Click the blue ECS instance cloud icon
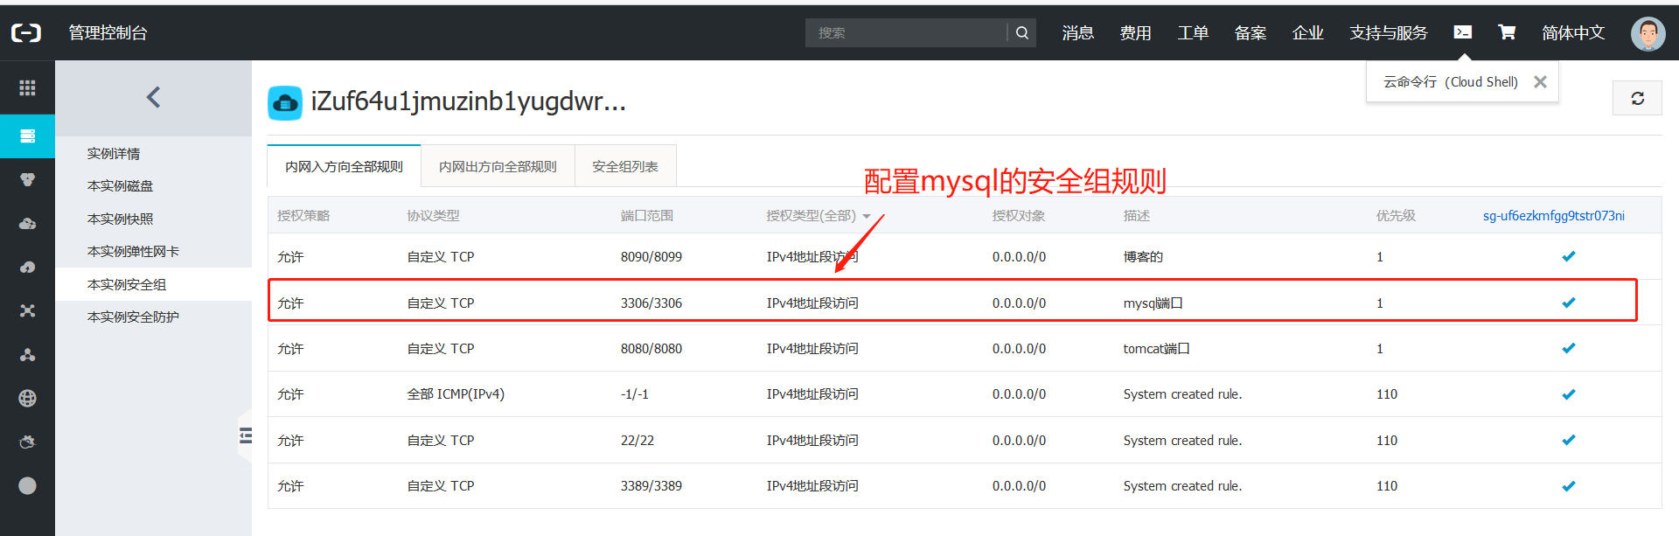This screenshot has height=536, width=1679. [x=285, y=102]
